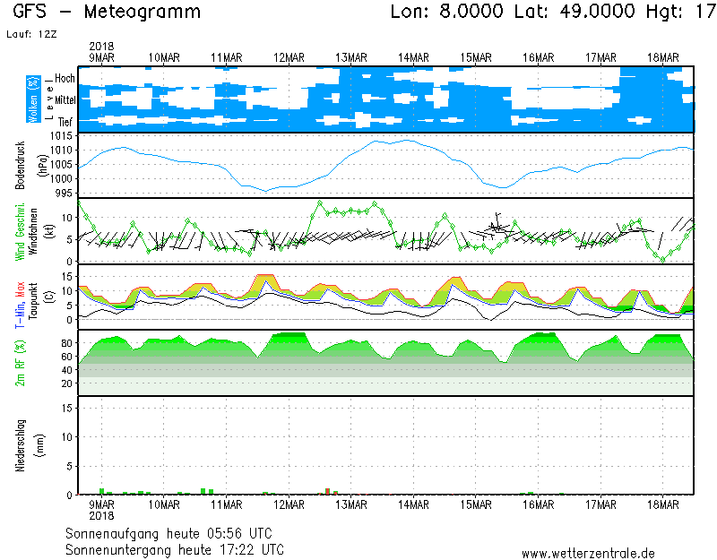Click the GFS - Meteogramm title
Viewport: 717px width, 560px height.
pyautogui.click(x=107, y=13)
